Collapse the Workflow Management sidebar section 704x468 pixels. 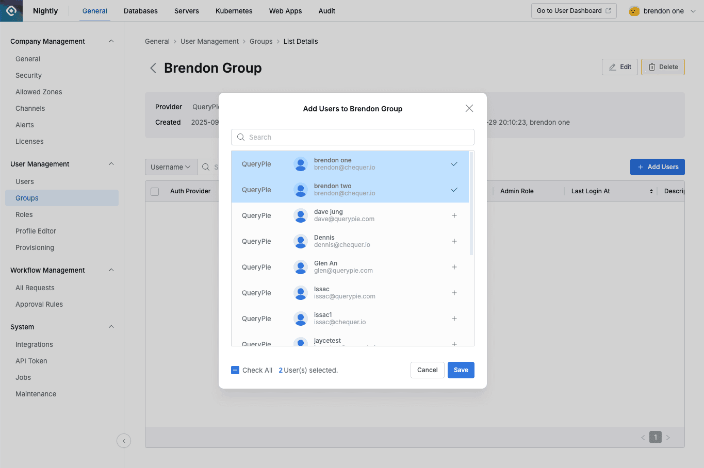pos(110,270)
